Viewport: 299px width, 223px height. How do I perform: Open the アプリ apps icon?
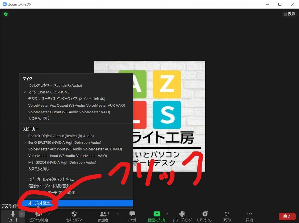coord(227,214)
